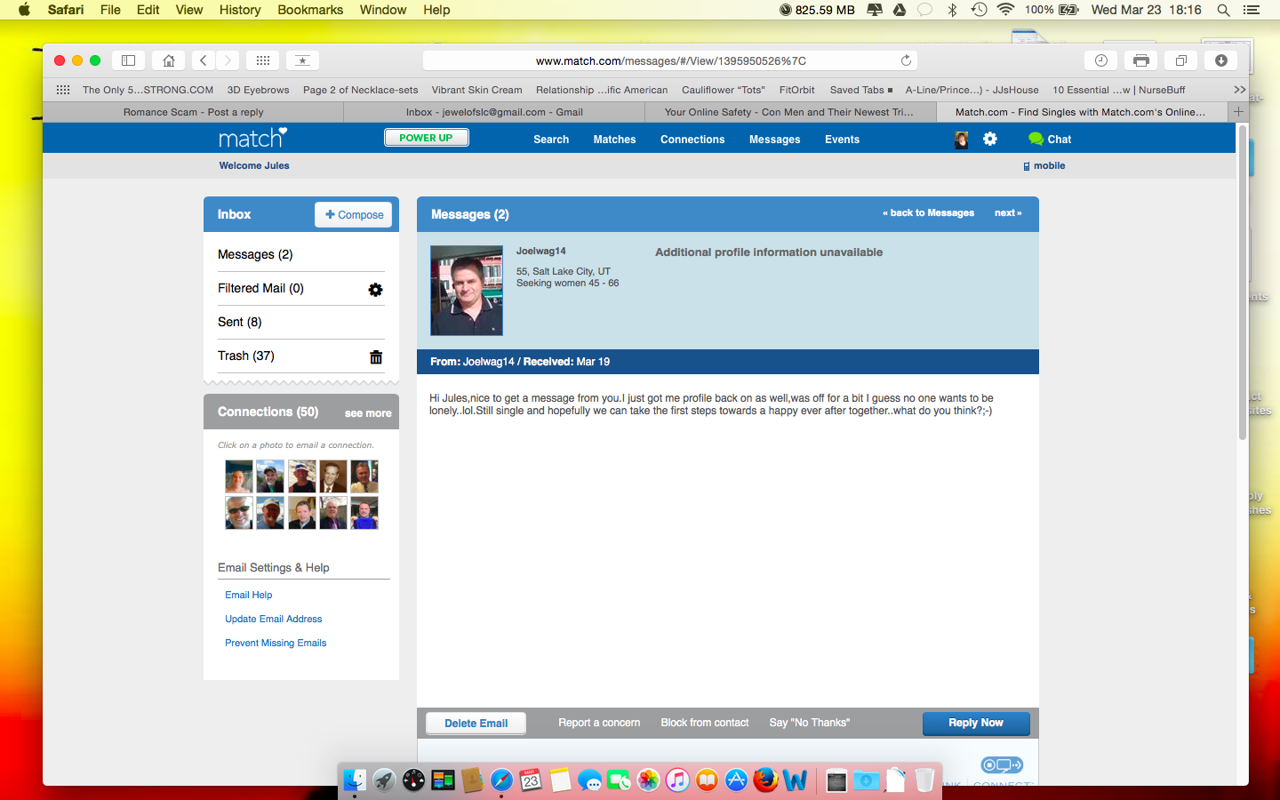Toggle Safari sidebar button
Viewport: 1280px width, 800px height.
pos(128,60)
